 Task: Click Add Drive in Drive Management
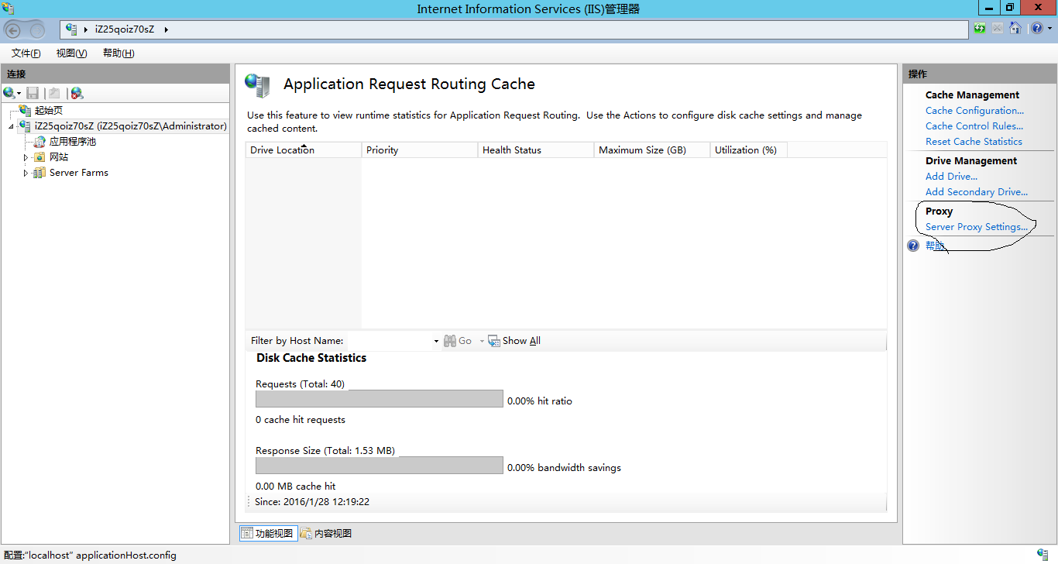pos(951,177)
